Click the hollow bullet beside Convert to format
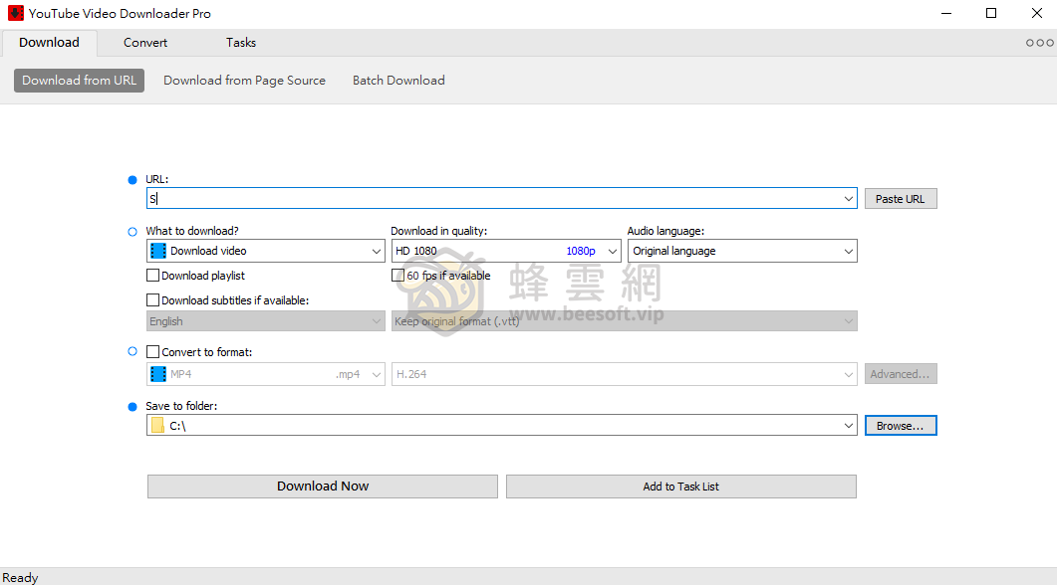The image size is (1057, 585). [x=132, y=351]
